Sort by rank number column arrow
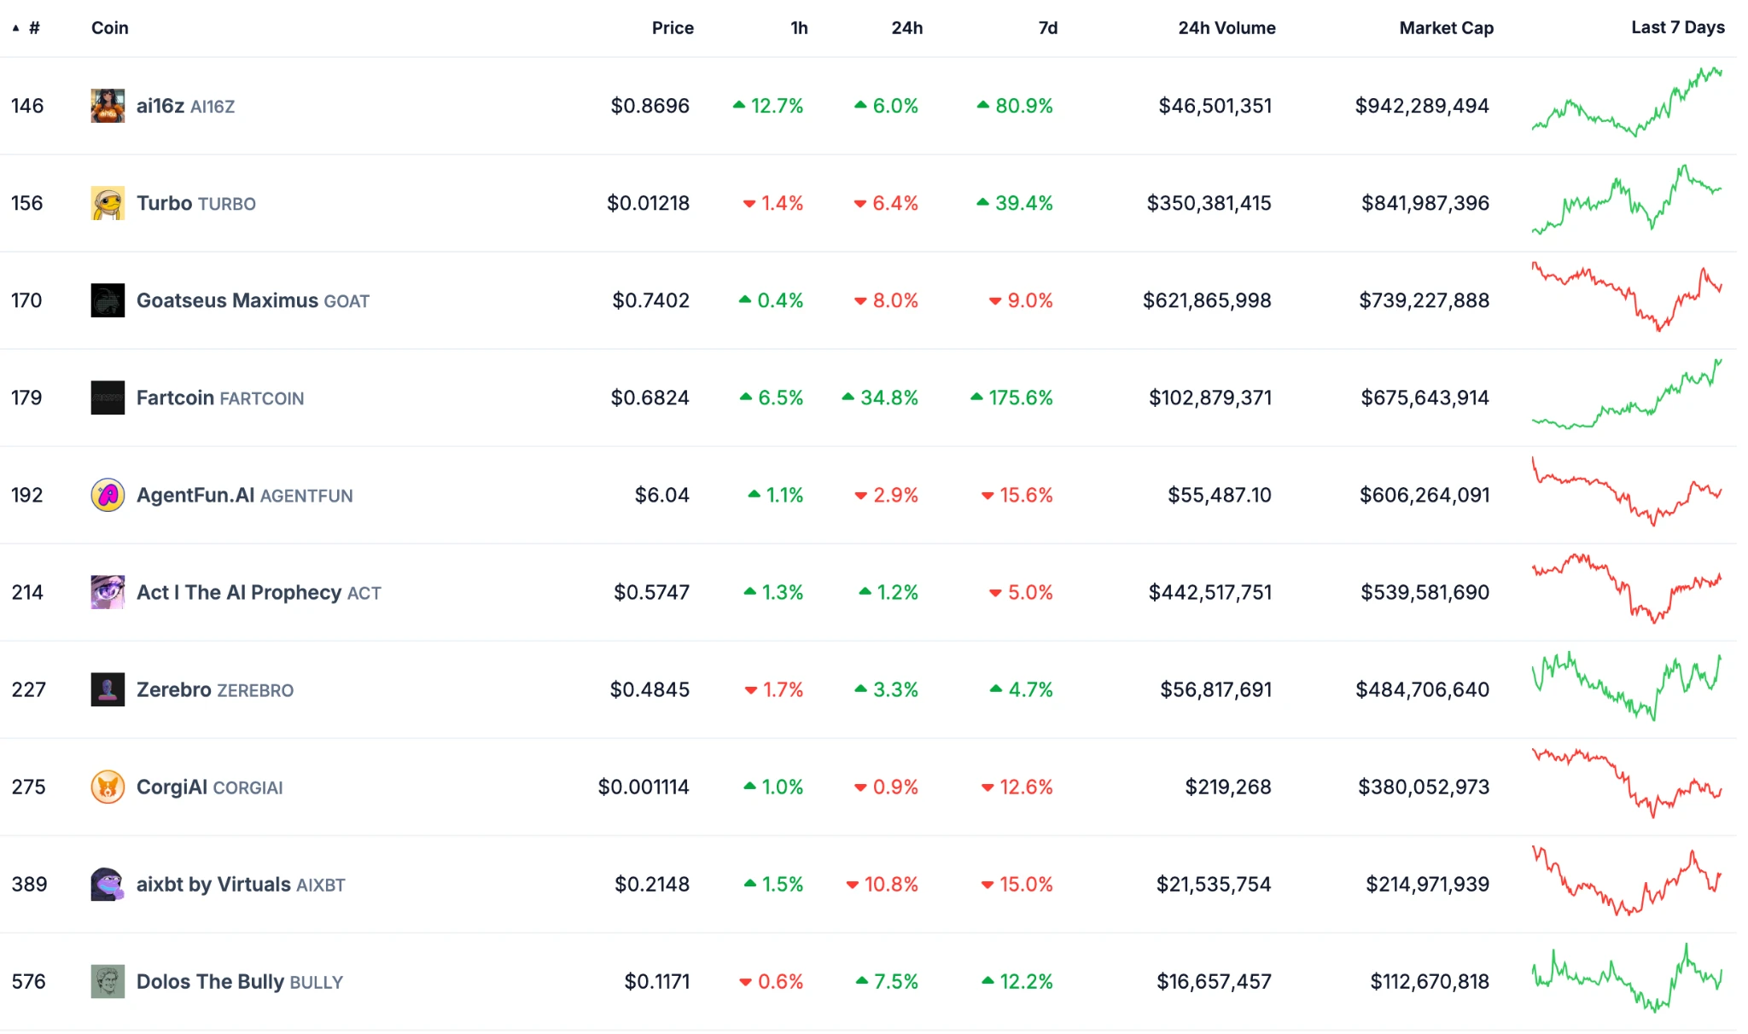Screen dimensions: 1748x1034 16,28
